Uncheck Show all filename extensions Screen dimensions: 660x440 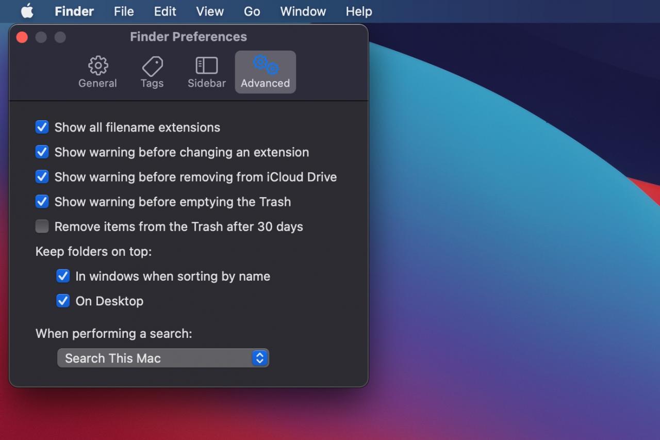(42, 127)
